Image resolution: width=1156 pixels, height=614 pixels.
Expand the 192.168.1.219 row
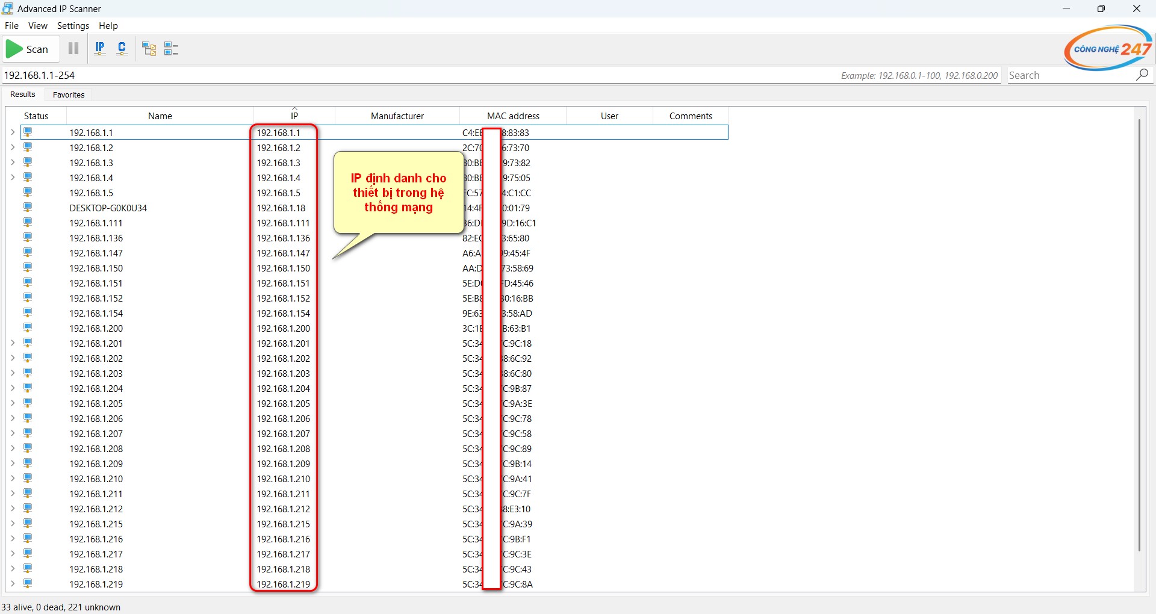click(13, 583)
